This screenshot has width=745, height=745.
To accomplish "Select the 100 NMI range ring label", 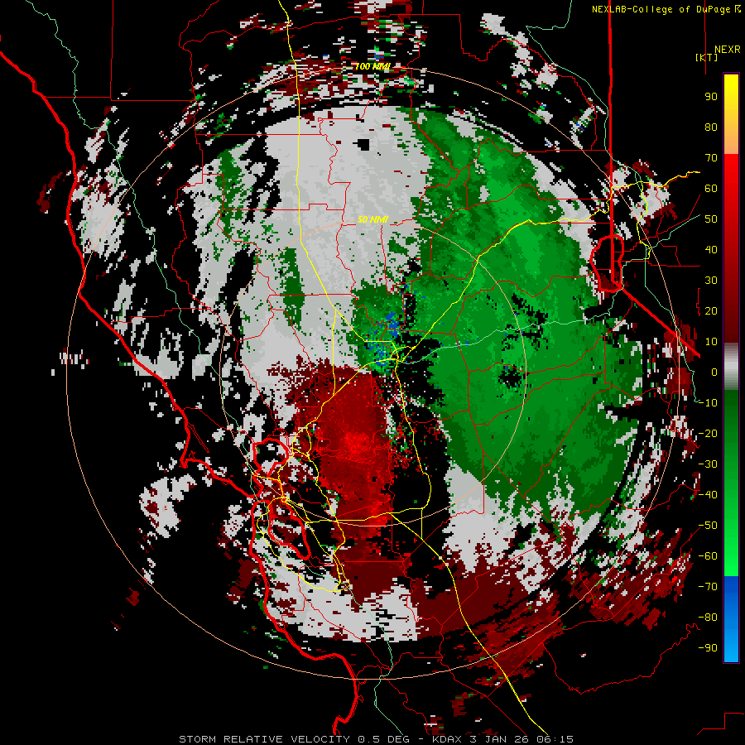I will [372, 66].
